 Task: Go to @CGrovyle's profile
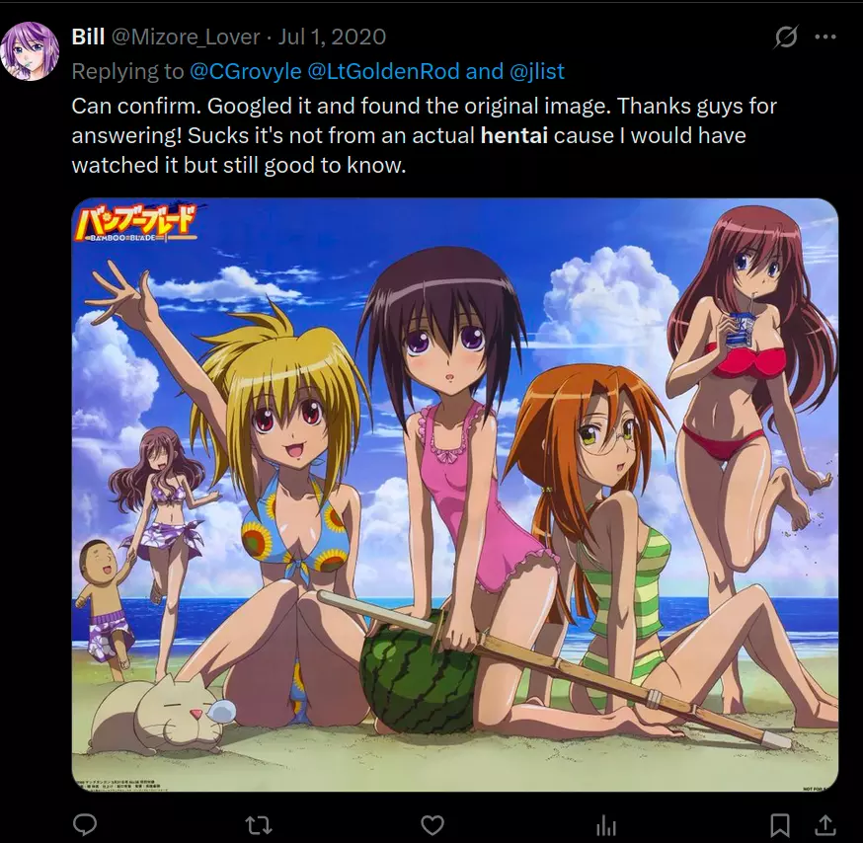(x=246, y=71)
